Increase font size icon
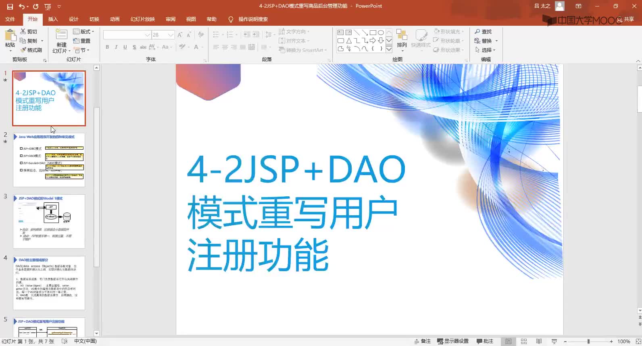This screenshot has height=346, width=642. [180, 35]
